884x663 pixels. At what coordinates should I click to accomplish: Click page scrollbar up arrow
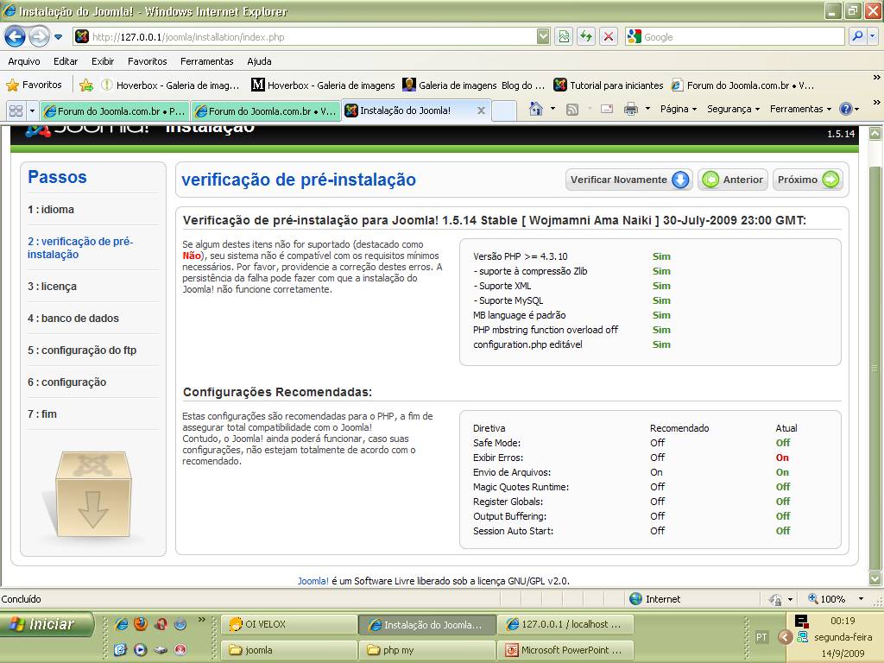(875, 134)
